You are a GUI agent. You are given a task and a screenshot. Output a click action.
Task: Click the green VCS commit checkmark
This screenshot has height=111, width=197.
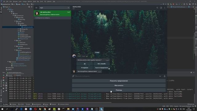182,4
